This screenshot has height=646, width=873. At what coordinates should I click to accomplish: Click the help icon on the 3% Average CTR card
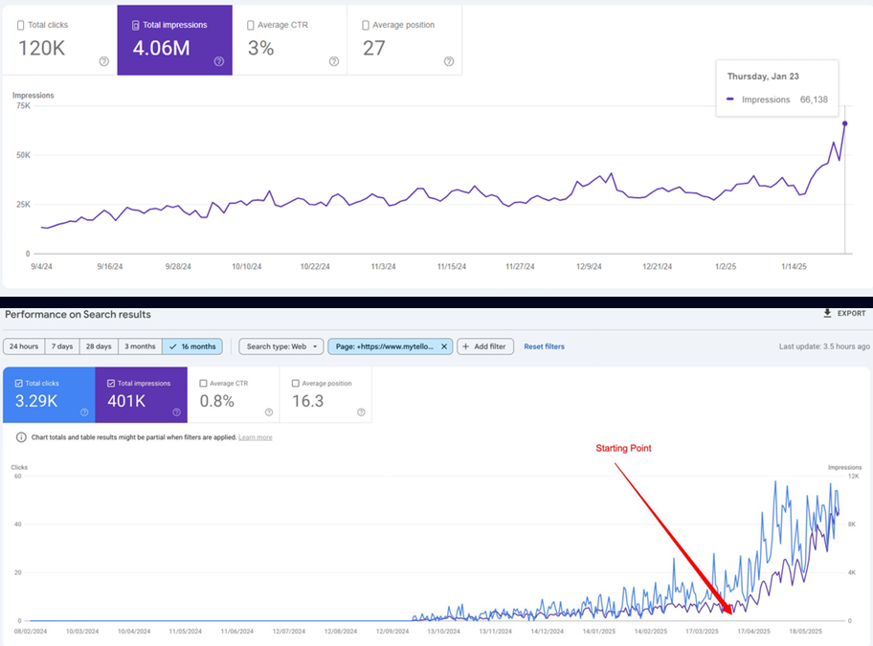point(334,61)
